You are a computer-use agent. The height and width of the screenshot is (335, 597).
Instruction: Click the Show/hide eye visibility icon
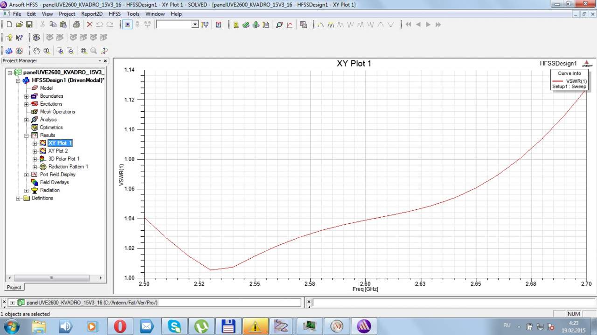coord(36,38)
